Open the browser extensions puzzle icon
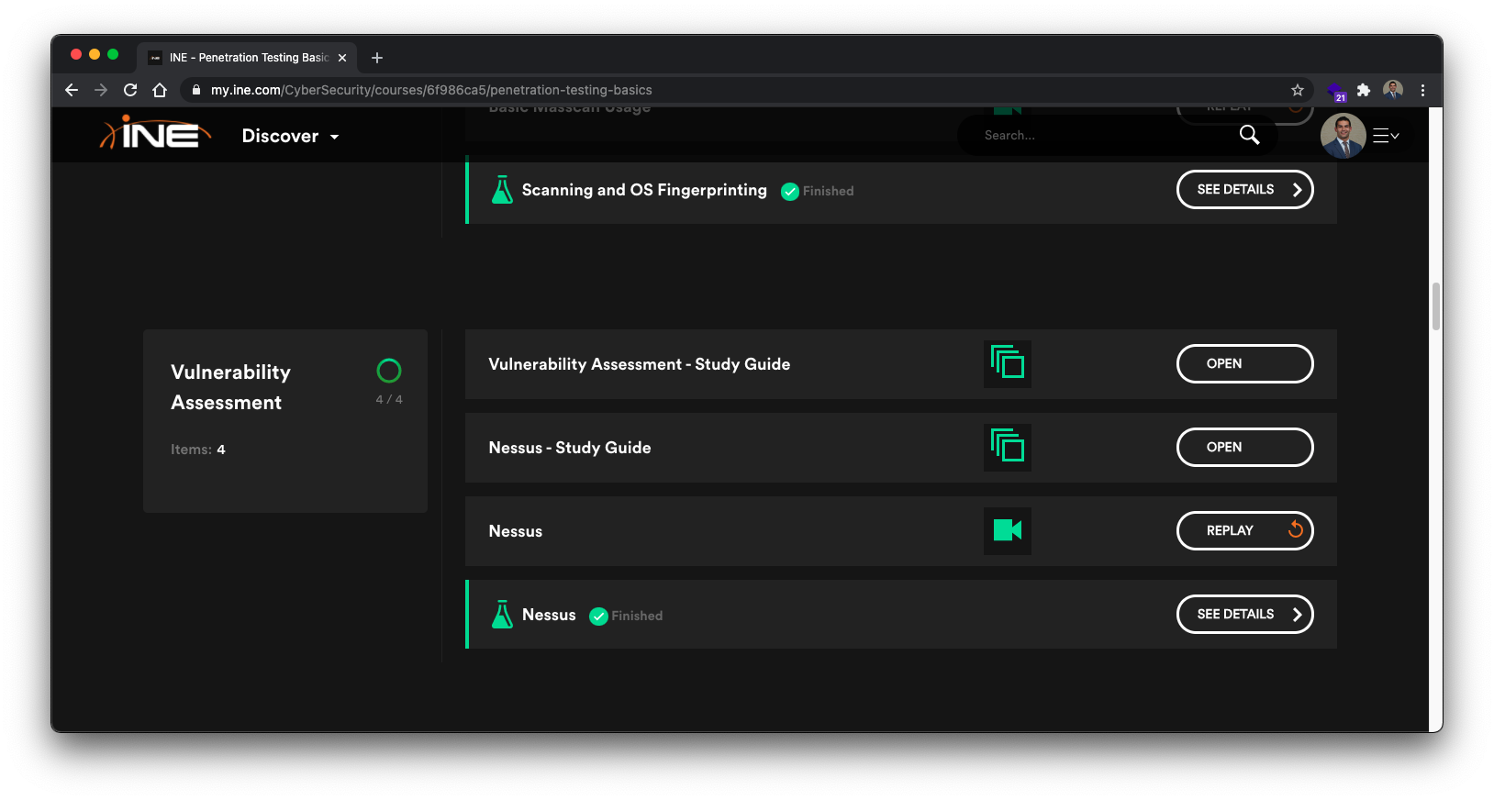1494x800 pixels. click(x=1364, y=90)
